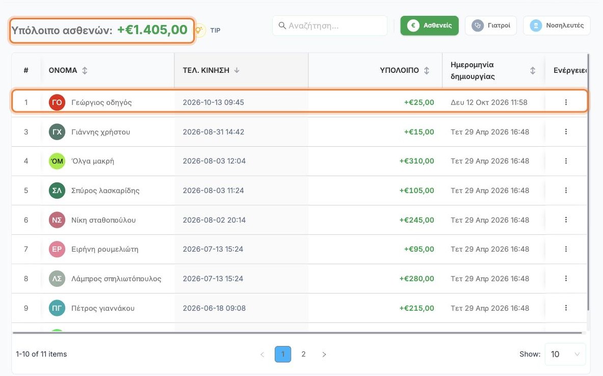The image size is (603, 376).
Task: Click the table's horizontal scrollbar
Action: click(297, 333)
